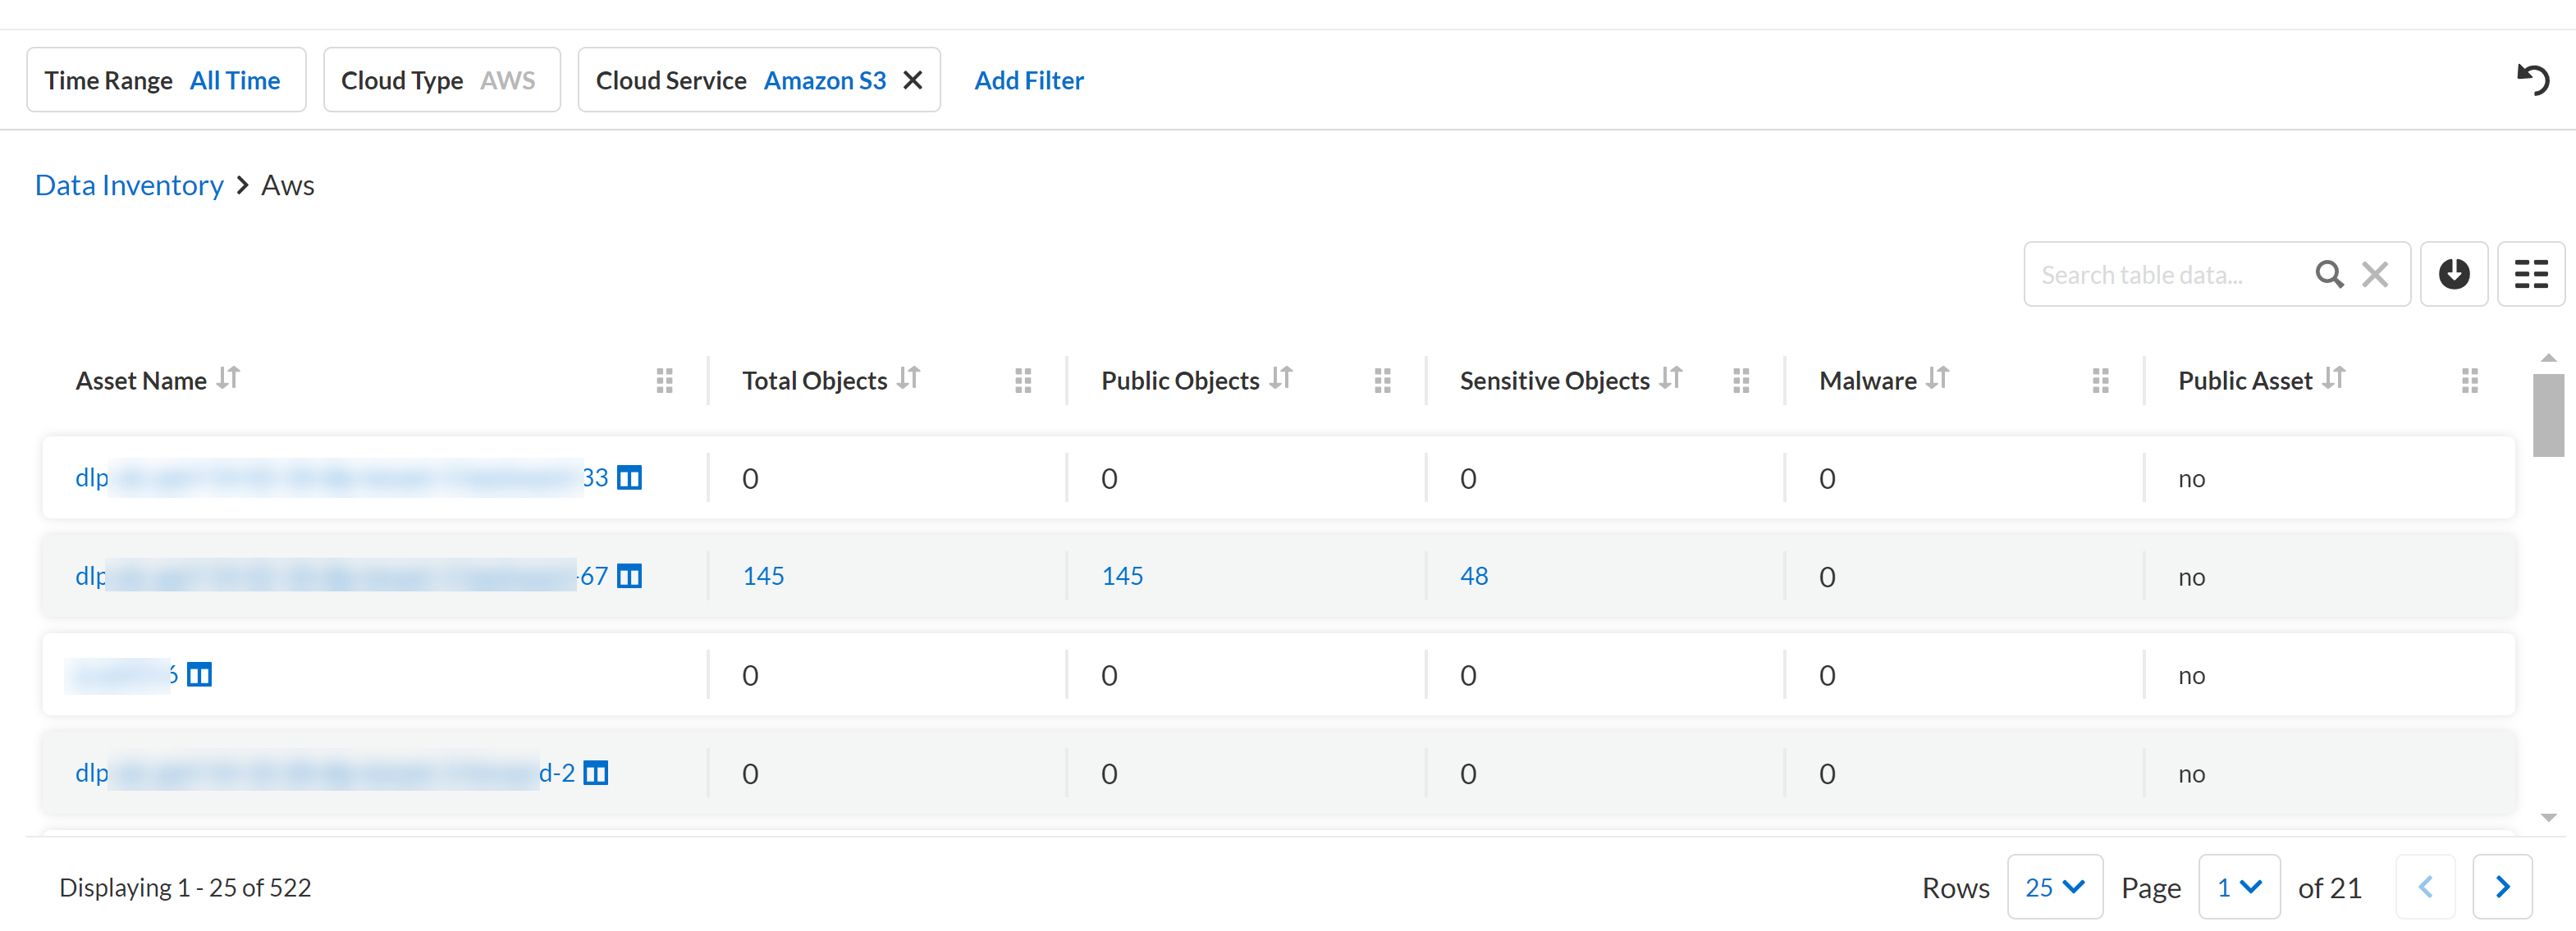Grab the Public Asset column drag handle
Screen dimensions: 2576x931
2469,380
